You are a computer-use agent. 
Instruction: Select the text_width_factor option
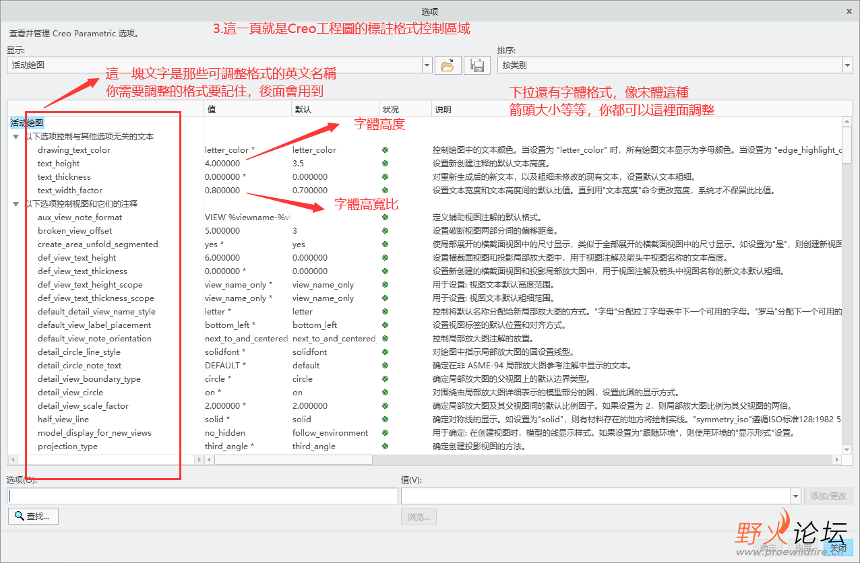tap(70, 191)
